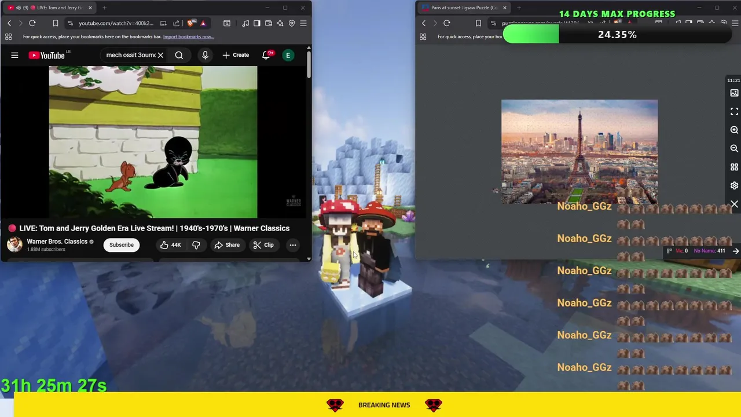
Task: Click the Brave Shields lion icon
Action: pos(192,23)
